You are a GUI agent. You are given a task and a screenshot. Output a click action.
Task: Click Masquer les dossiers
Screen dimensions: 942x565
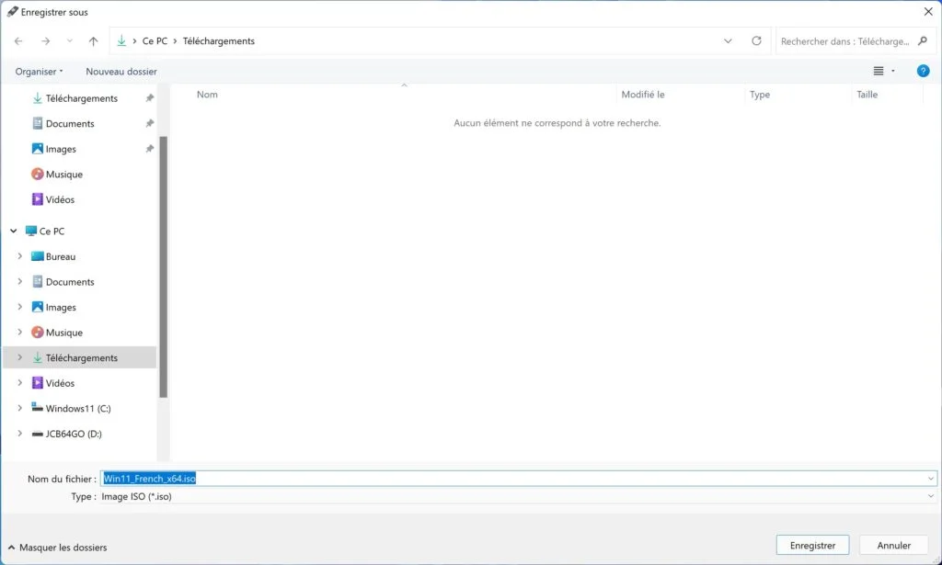pos(58,547)
